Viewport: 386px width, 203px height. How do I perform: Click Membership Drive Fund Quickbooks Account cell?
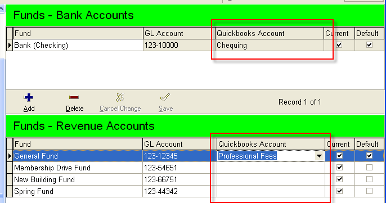tap(271, 168)
